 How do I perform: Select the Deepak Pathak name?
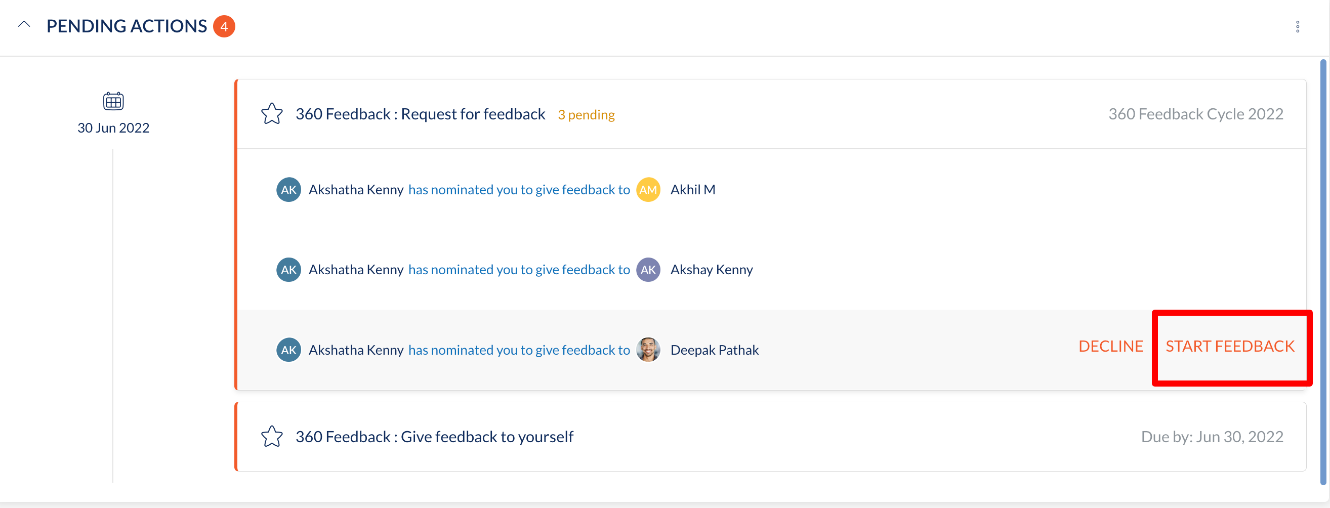715,350
